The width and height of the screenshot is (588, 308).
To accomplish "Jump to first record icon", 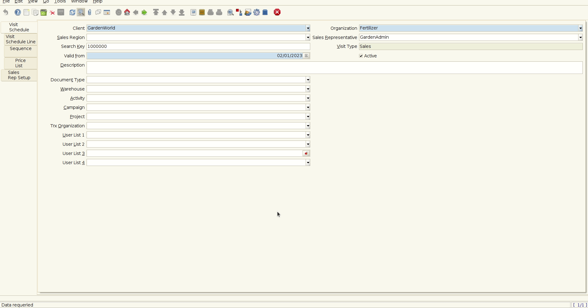I will 156,12.
